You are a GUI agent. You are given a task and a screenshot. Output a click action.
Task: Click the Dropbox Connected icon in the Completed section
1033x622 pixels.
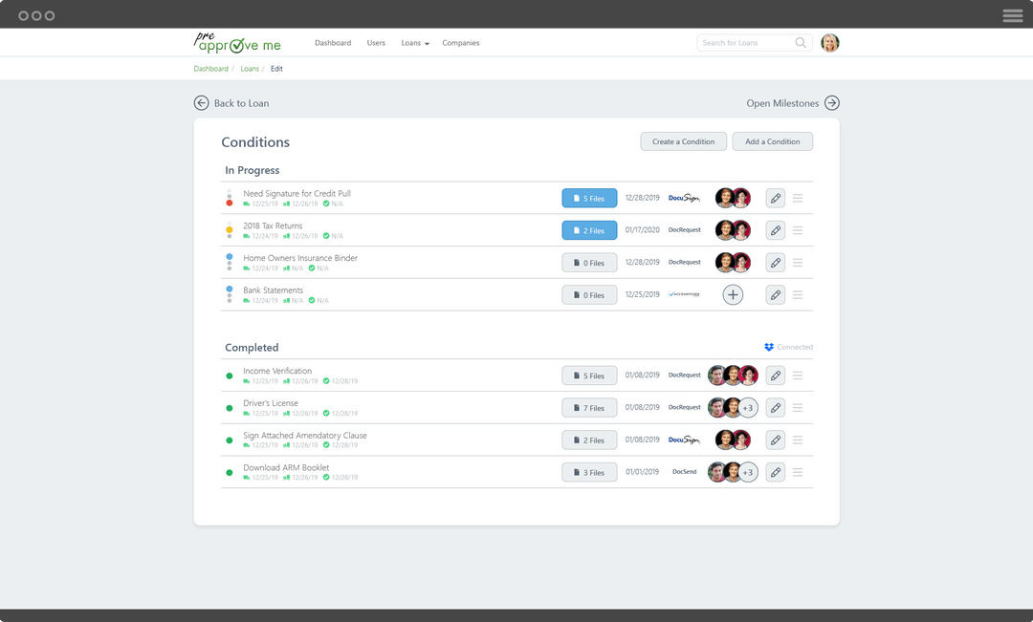coord(768,347)
